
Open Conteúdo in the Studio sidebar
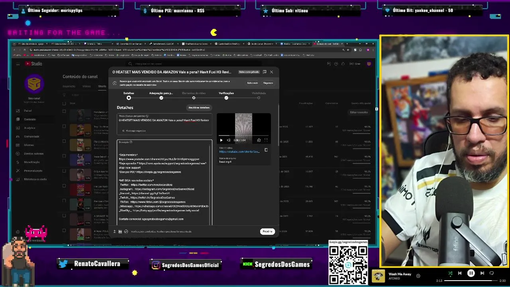click(29, 119)
